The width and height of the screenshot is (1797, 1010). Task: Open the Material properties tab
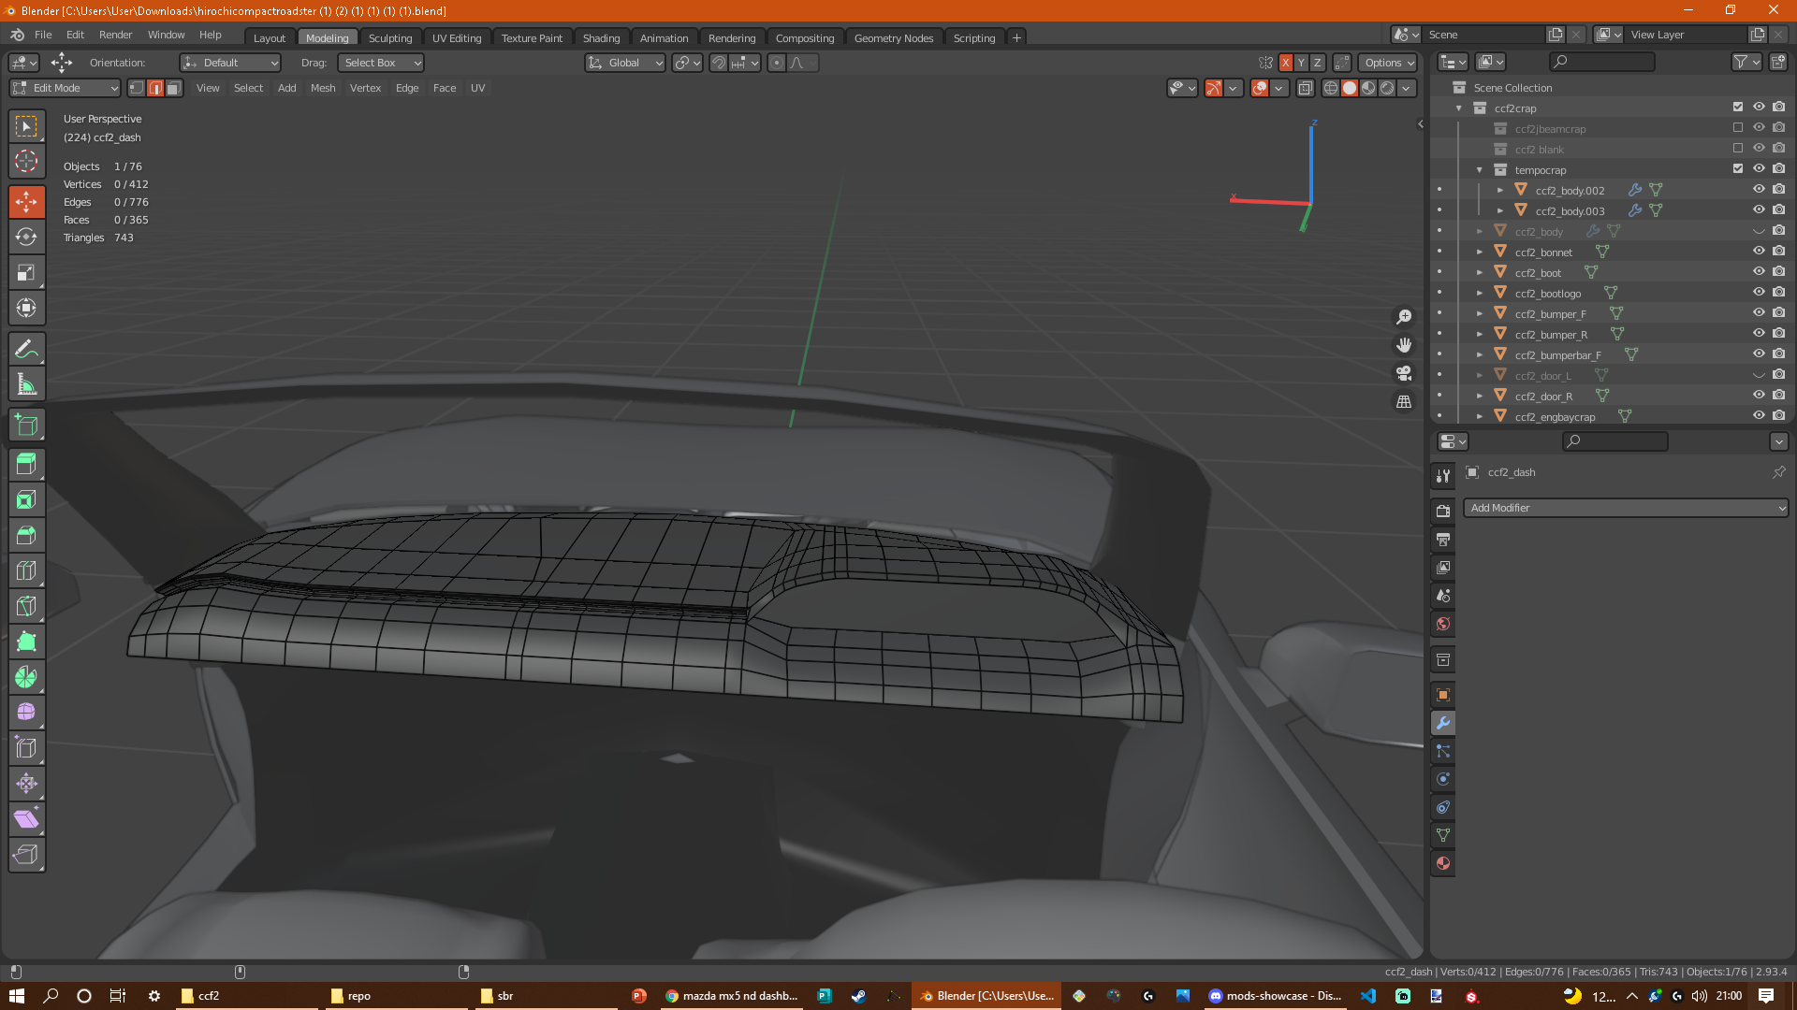(1443, 863)
